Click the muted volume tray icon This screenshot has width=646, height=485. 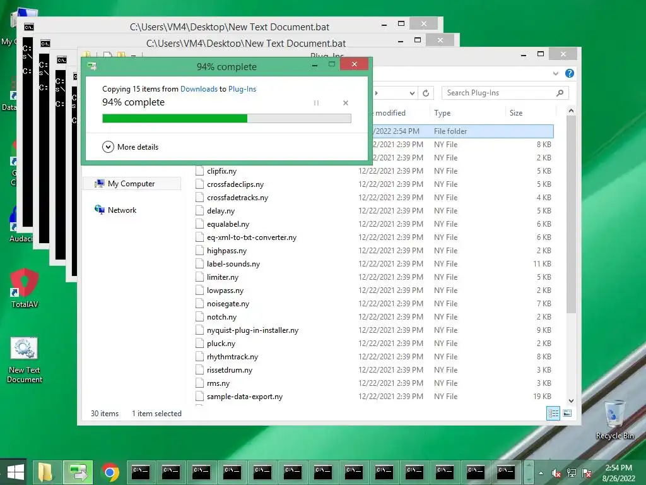(556, 473)
